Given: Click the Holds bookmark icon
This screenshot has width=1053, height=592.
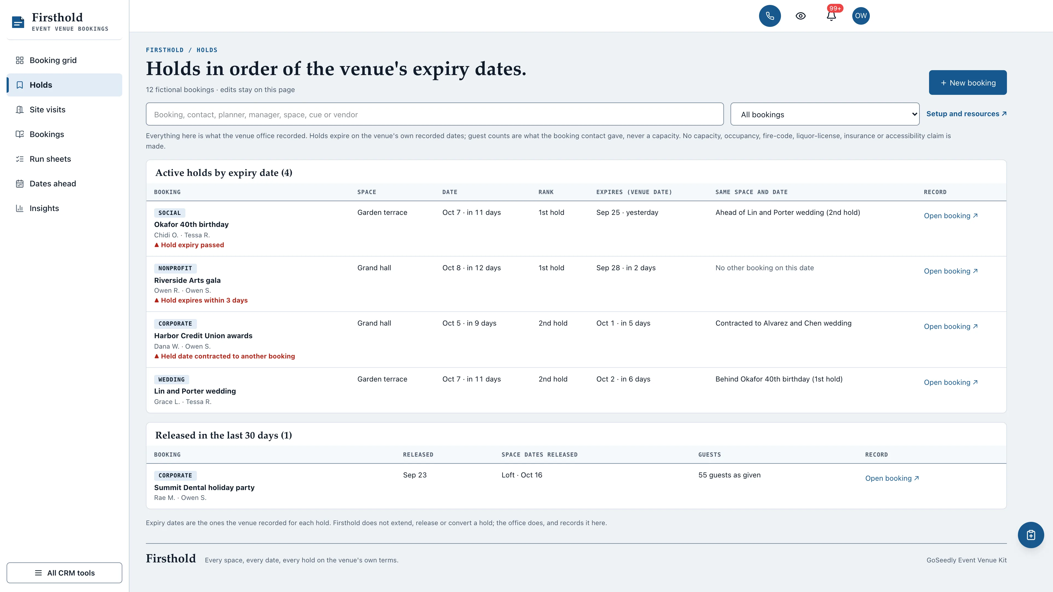Looking at the screenshot, I should point(20,85).
